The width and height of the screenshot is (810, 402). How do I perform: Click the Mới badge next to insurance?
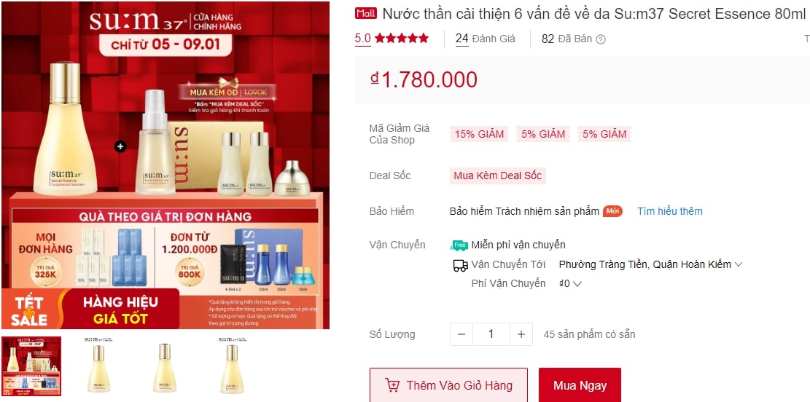coord(612,211)
